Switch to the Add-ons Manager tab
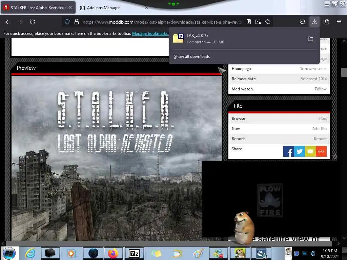The image size is (347, 260). [x=103, y=8]
